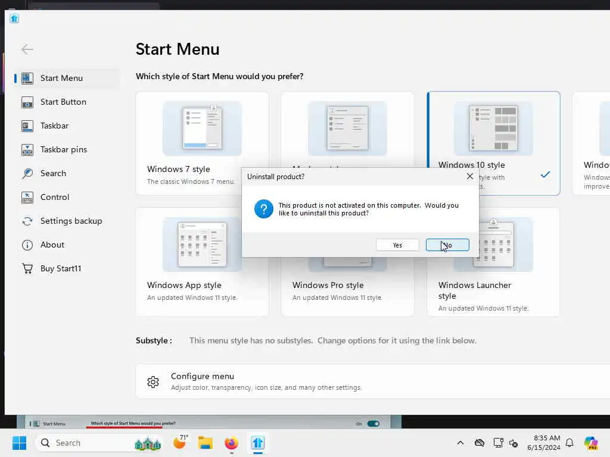Click the muted volume tray icon
The height and width of the screenshot is (457, 610).
pyautogui.click(x=513, y=443)
